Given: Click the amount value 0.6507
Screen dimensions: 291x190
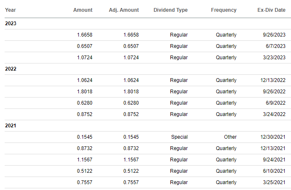Looking at the screenshot, I should point(85,46).
